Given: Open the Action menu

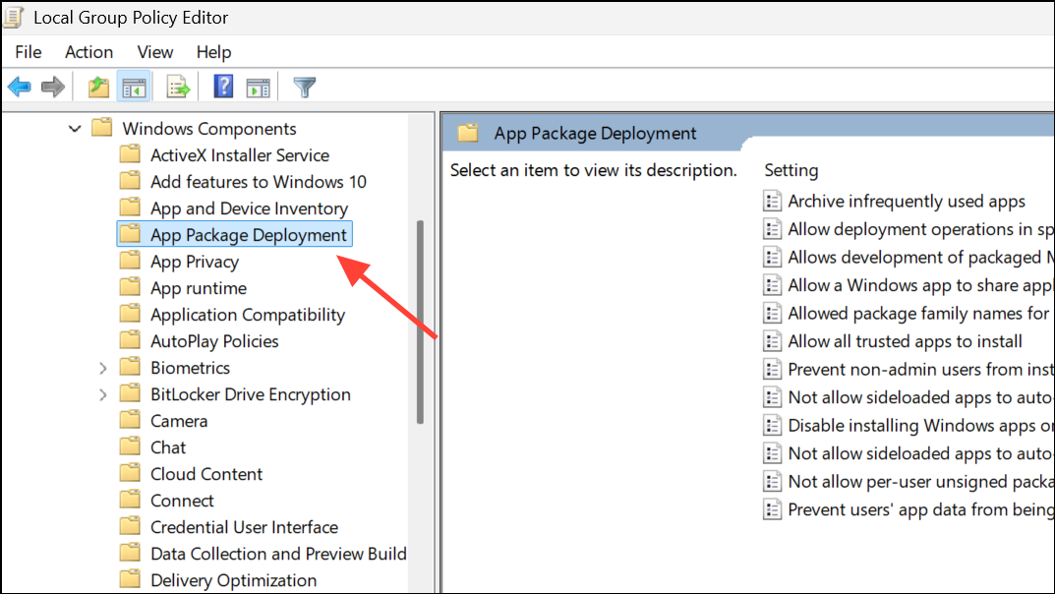Looking at the screenshot, I should pyautogui.click(x=88, y=52).
